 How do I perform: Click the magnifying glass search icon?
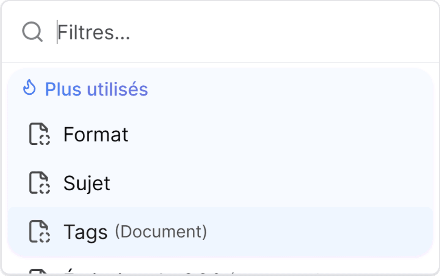click(32, 32)
